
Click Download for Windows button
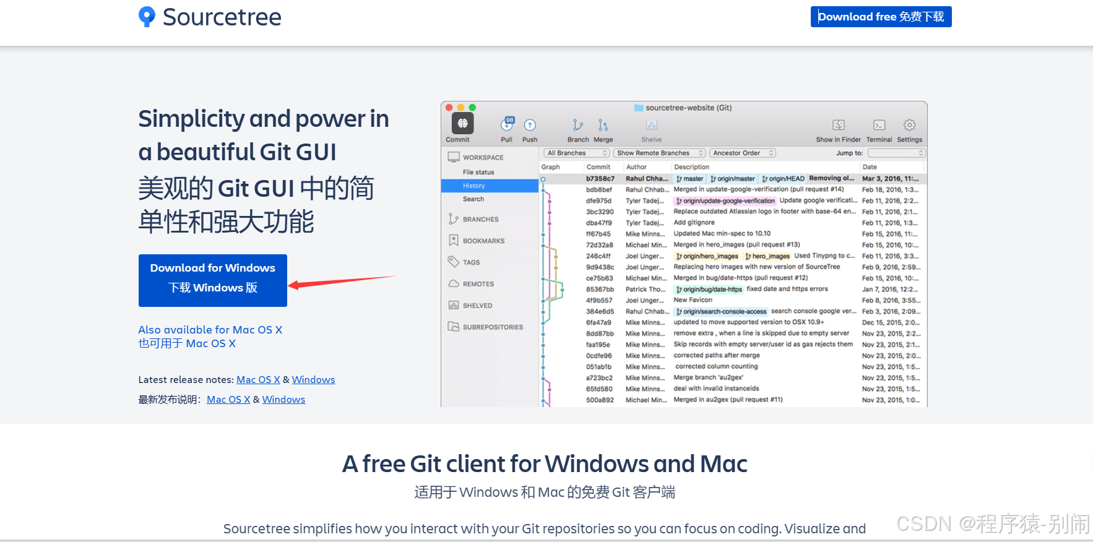(213, 280)
